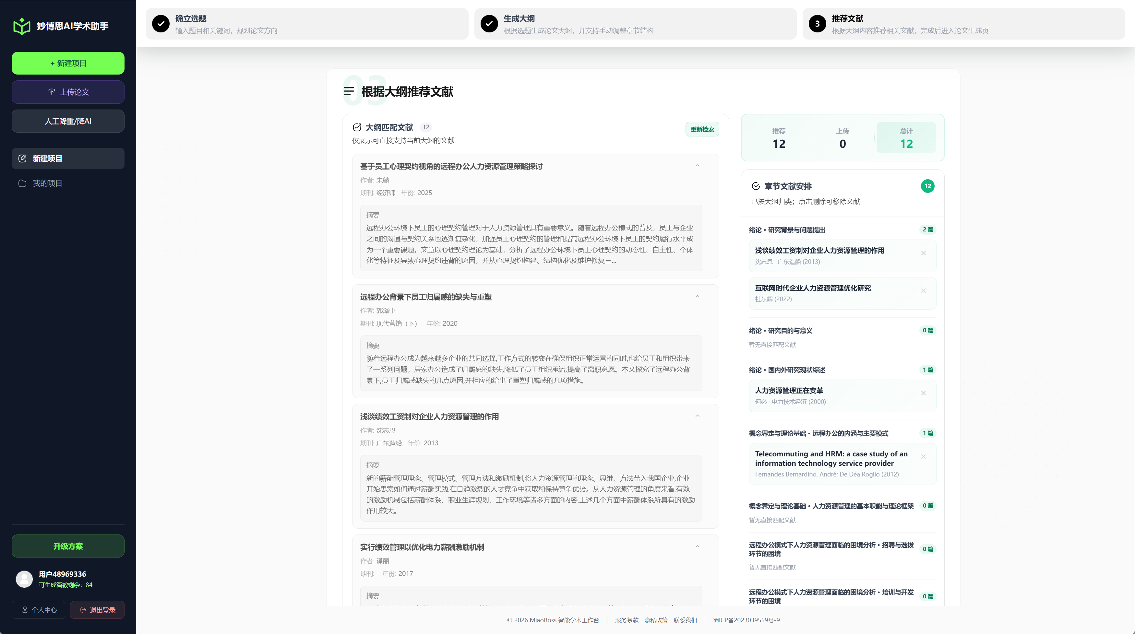Click paper title 远程办公背景下员工归属感的缺失与重塑
Screen dimensions: 1135x634
[x=425, y=297]
